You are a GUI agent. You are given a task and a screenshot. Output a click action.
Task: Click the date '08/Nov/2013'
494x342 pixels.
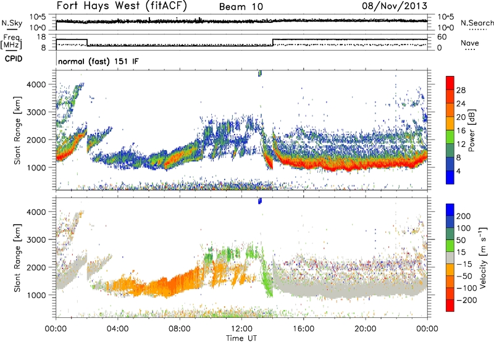tap(395, 6)
